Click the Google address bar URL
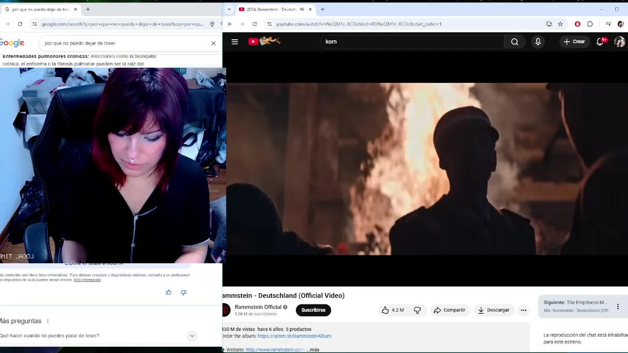Viewport: 628px width, 353px height. pyautogui.click(x=123, y=24)
